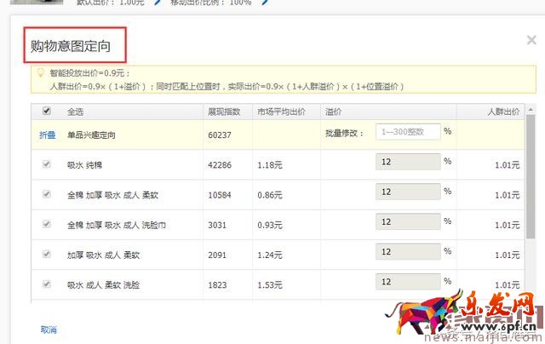
Task: Close the 购物意图定向 dialog
Action: 531,39
